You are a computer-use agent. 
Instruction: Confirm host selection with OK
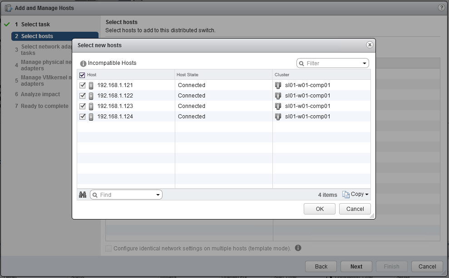[320, 209]
